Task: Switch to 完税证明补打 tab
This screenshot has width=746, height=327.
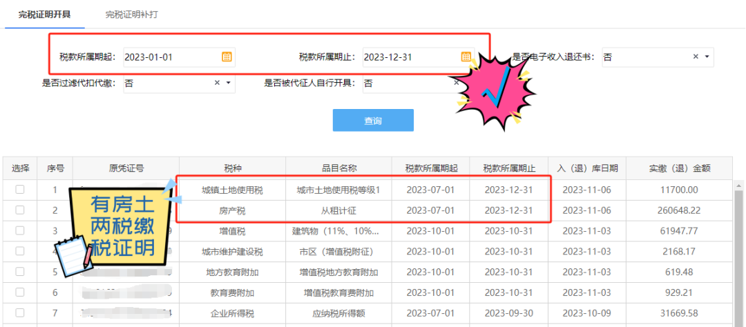Action: click(132, 14)
